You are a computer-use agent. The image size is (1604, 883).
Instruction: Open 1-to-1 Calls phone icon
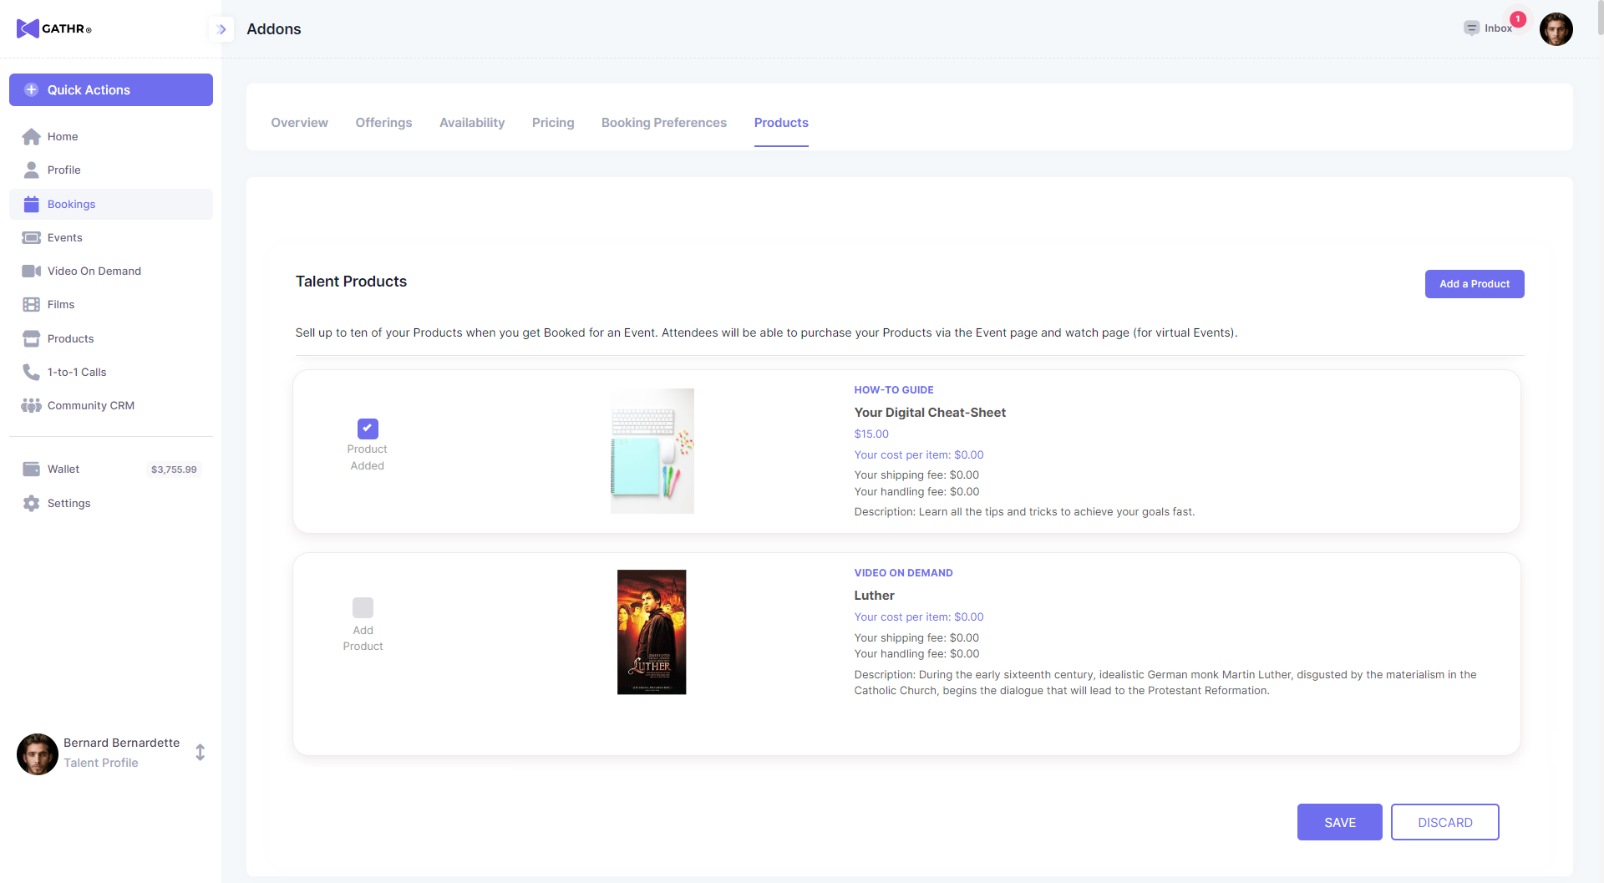click(x=31, y=373)
